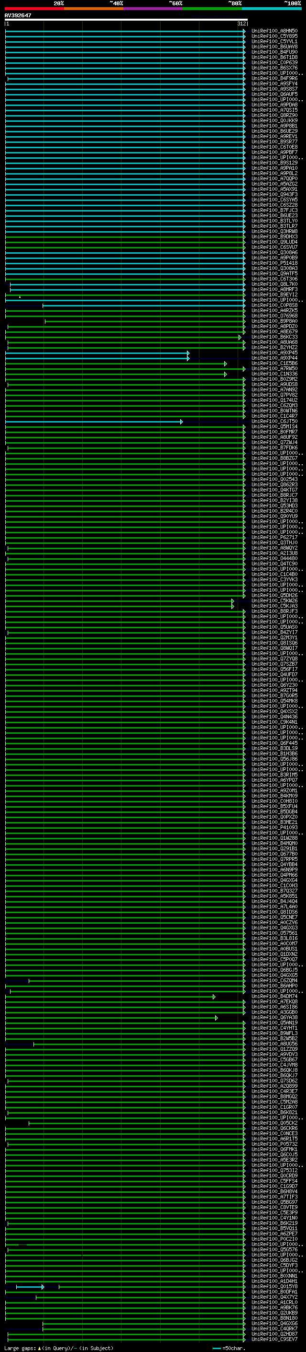Select the UniRef100_O76968 label

click(274, 316)
